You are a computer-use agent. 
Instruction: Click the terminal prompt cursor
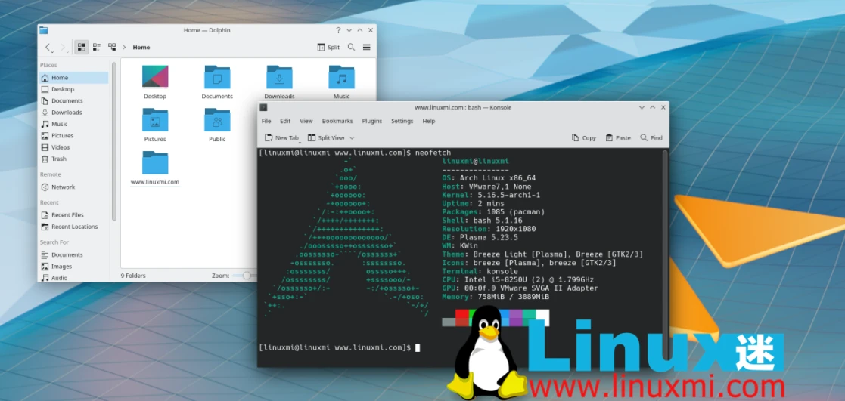(417, 347)
